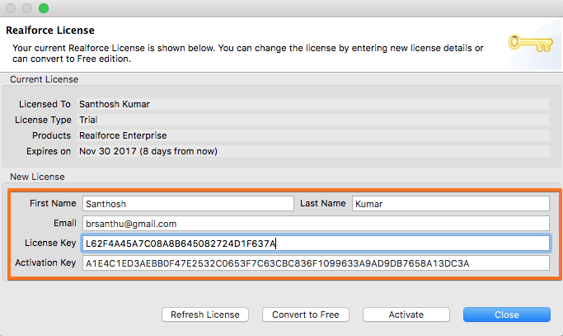Click into the Activation Key field

[x=316, y=263]
